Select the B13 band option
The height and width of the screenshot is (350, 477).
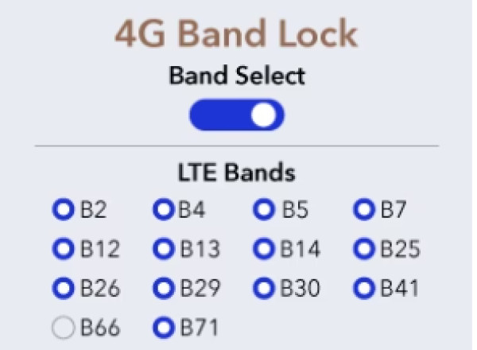coord(163,249)
